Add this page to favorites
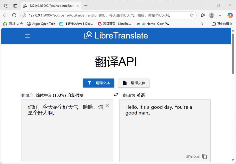The image size is (236, 164). click(x=192, y=15)
